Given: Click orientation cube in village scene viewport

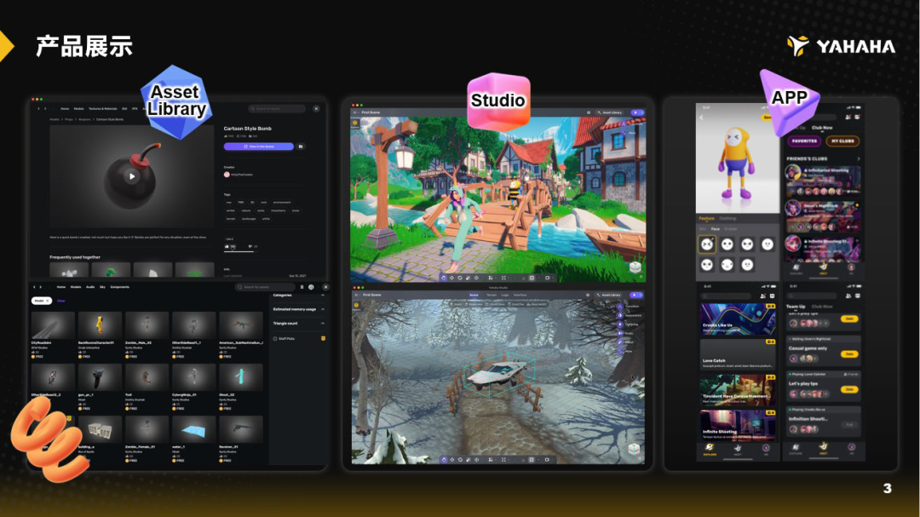Looking at the screenshot, I should pyautogui.click(x=635, y=268).
